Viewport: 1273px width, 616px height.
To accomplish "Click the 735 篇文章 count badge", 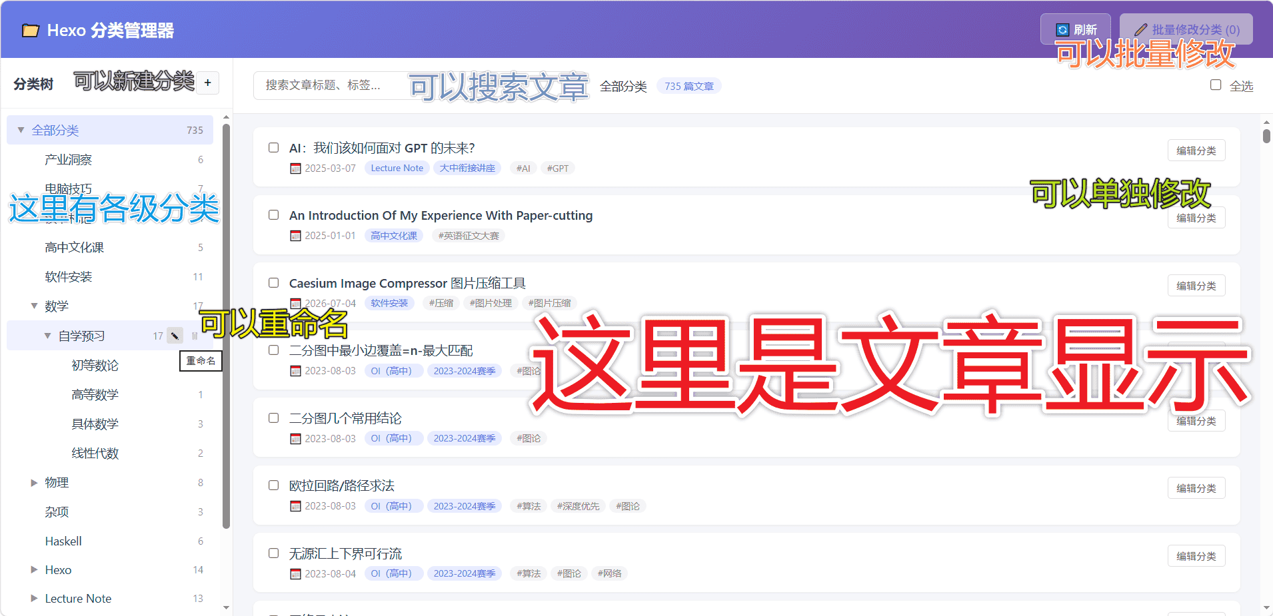I will click(688, 86).
